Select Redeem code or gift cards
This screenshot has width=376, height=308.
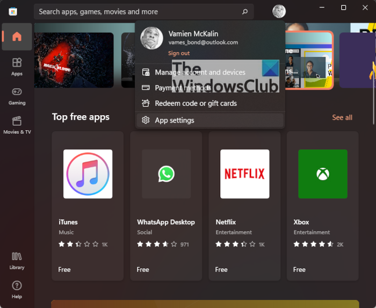tap(210, 103)
